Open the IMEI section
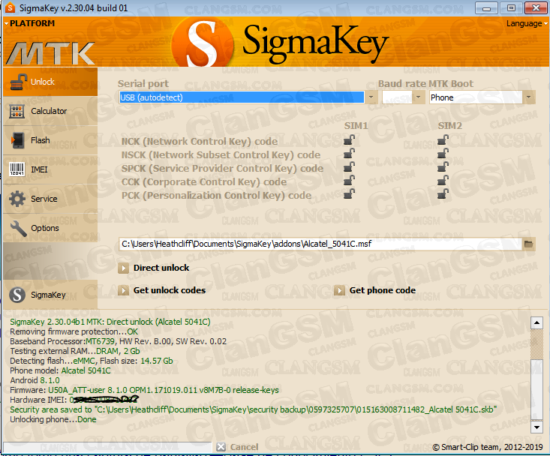 click(50, 169)
